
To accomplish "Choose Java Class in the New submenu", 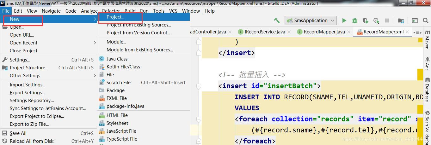I will [x=143, y=59].
